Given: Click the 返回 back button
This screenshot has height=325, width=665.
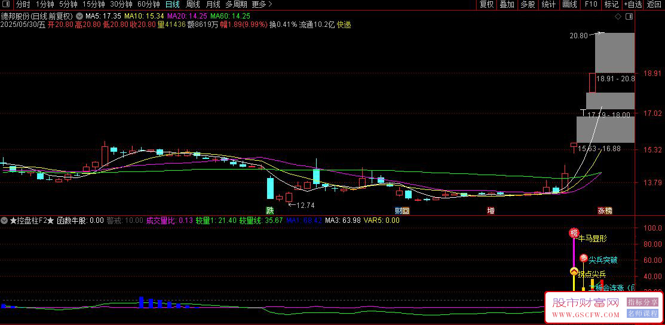Looking at the screenshot, I should [654, 5].
